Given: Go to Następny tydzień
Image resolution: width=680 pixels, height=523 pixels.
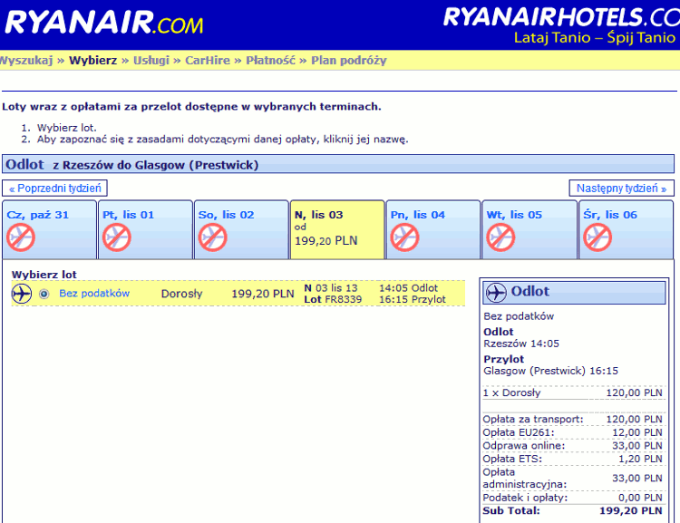Looking at the screenshot, I should click(x=621, y=189).
